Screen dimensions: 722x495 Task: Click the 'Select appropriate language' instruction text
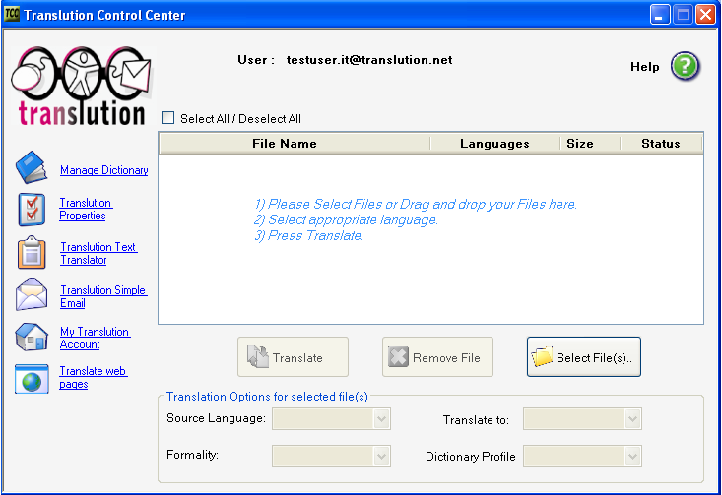click(346, 219)
